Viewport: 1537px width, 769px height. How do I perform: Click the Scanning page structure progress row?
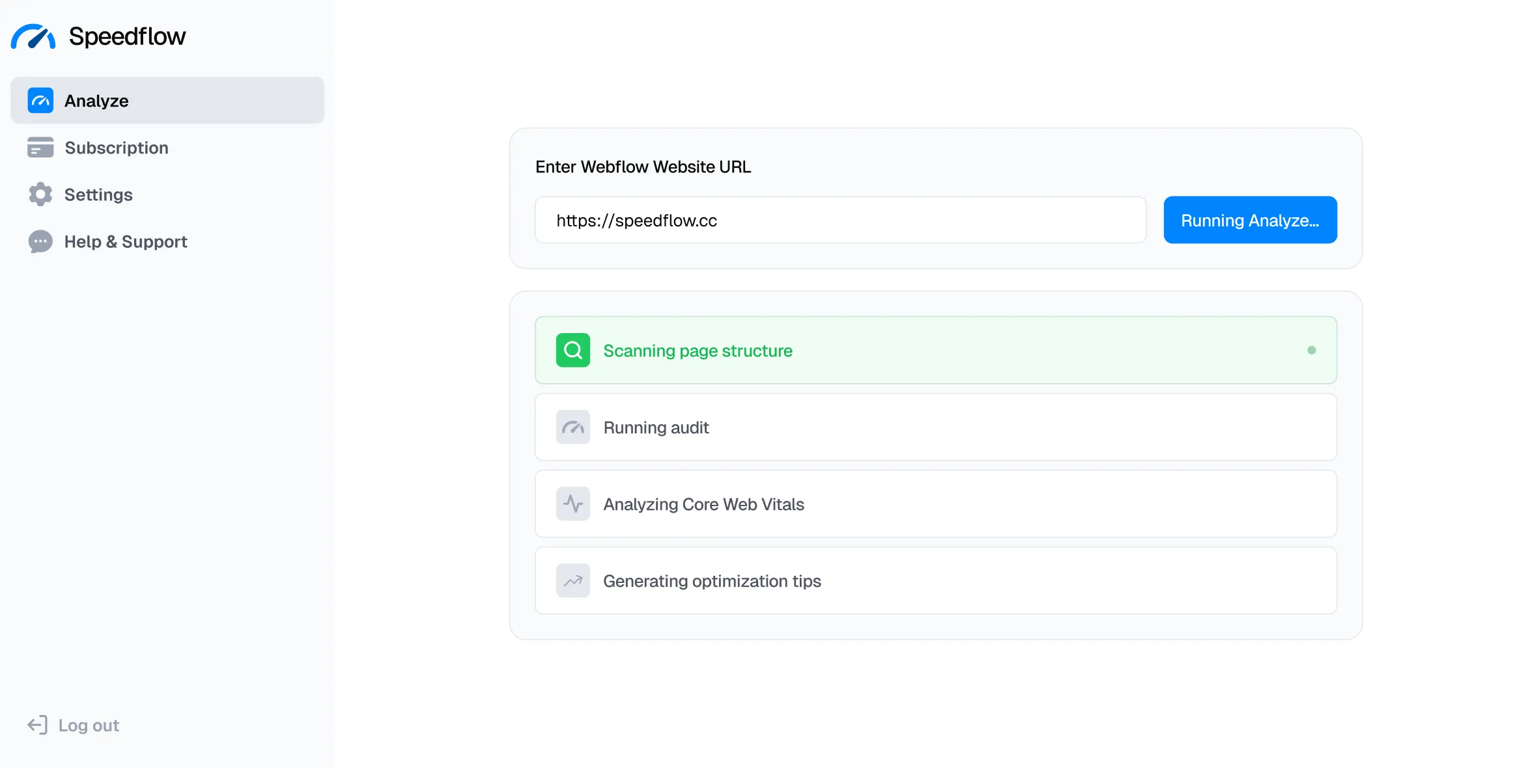coord(935,350)
